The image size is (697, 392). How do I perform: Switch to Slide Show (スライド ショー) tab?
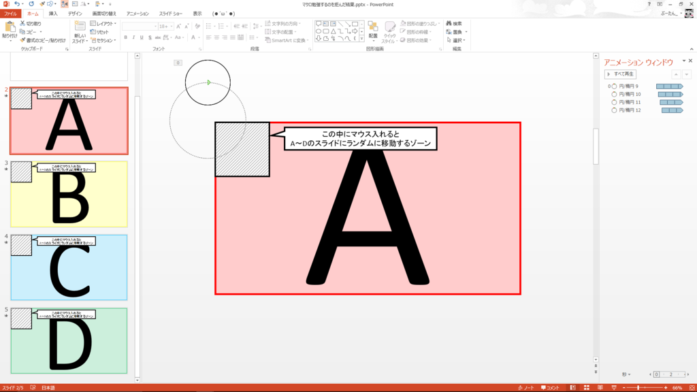pyautogui.click(x=171, y=14)
